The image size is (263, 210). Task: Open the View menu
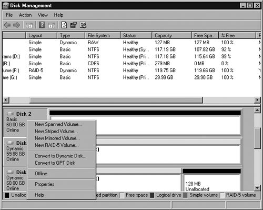click(x=43, y=15)
